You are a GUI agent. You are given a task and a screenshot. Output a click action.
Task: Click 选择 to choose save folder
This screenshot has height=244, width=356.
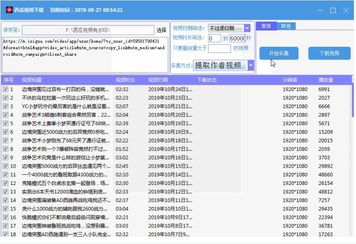[161, 30]
